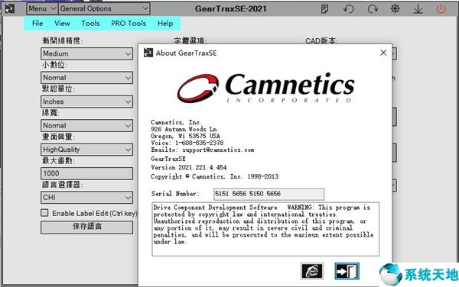Viewport: 459px width, 287px height.
Task: Open the Menu dropdown
Action: coord(42,8)
